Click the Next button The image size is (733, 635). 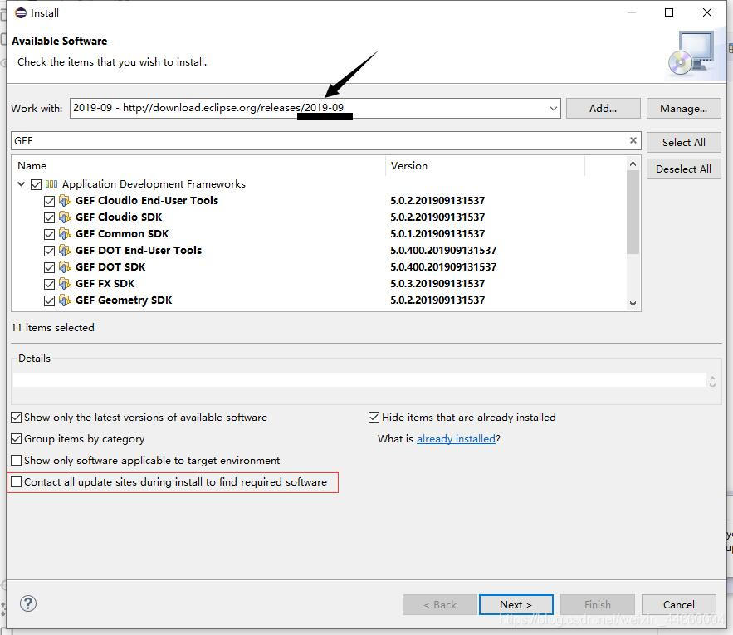tap(516, 604)
